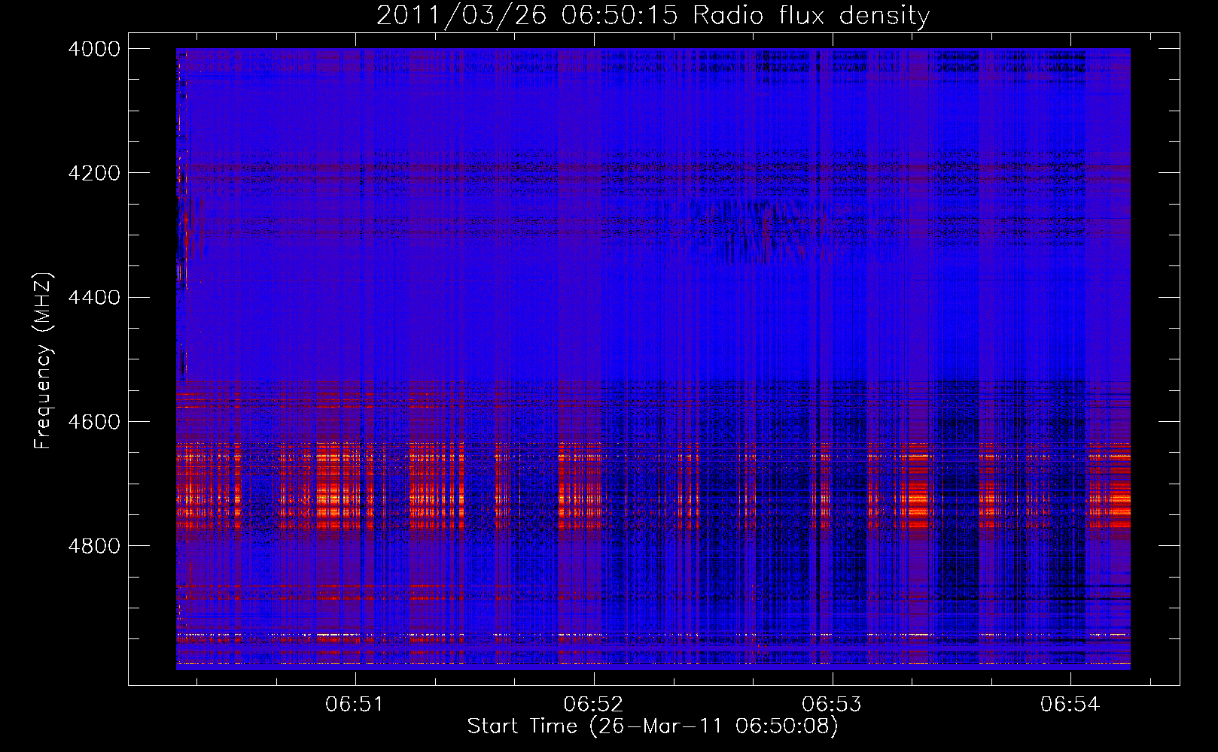Click the "Frequency (MHZ)" axis title

point(44,361)
